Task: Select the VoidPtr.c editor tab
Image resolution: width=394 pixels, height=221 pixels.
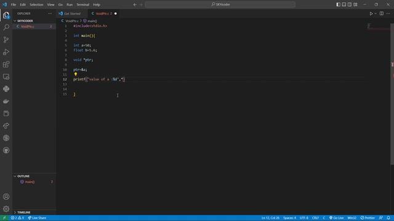Action: pyautogui.click(x=103, y=14)
